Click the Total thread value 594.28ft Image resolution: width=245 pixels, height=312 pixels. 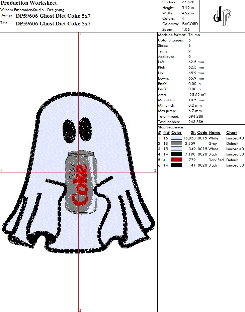point(196,116)
